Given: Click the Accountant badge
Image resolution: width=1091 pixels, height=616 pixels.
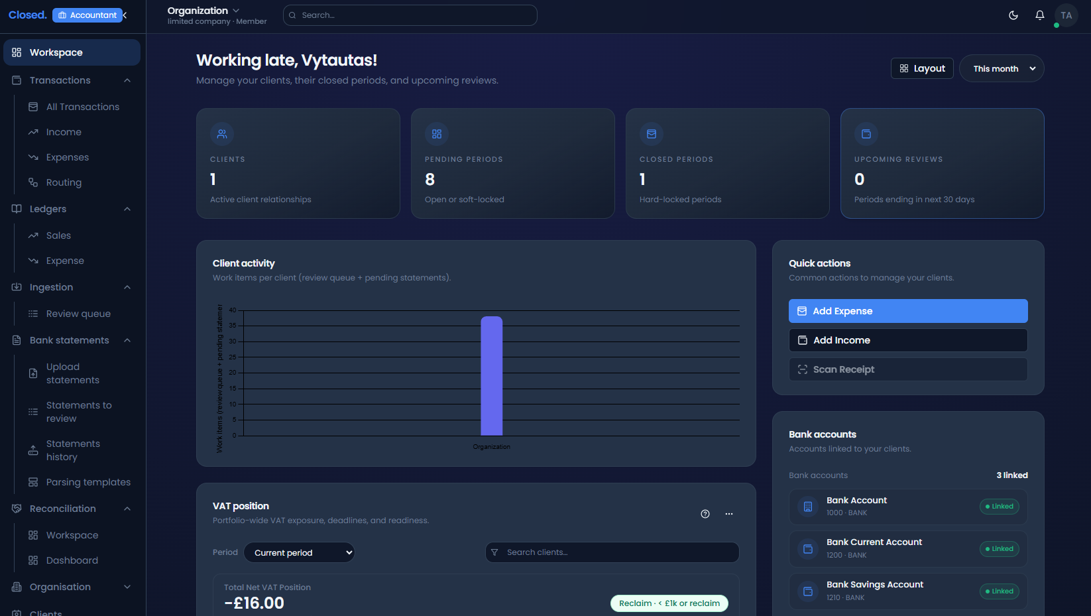Looking at the screenshot, I should pos(87,15).
